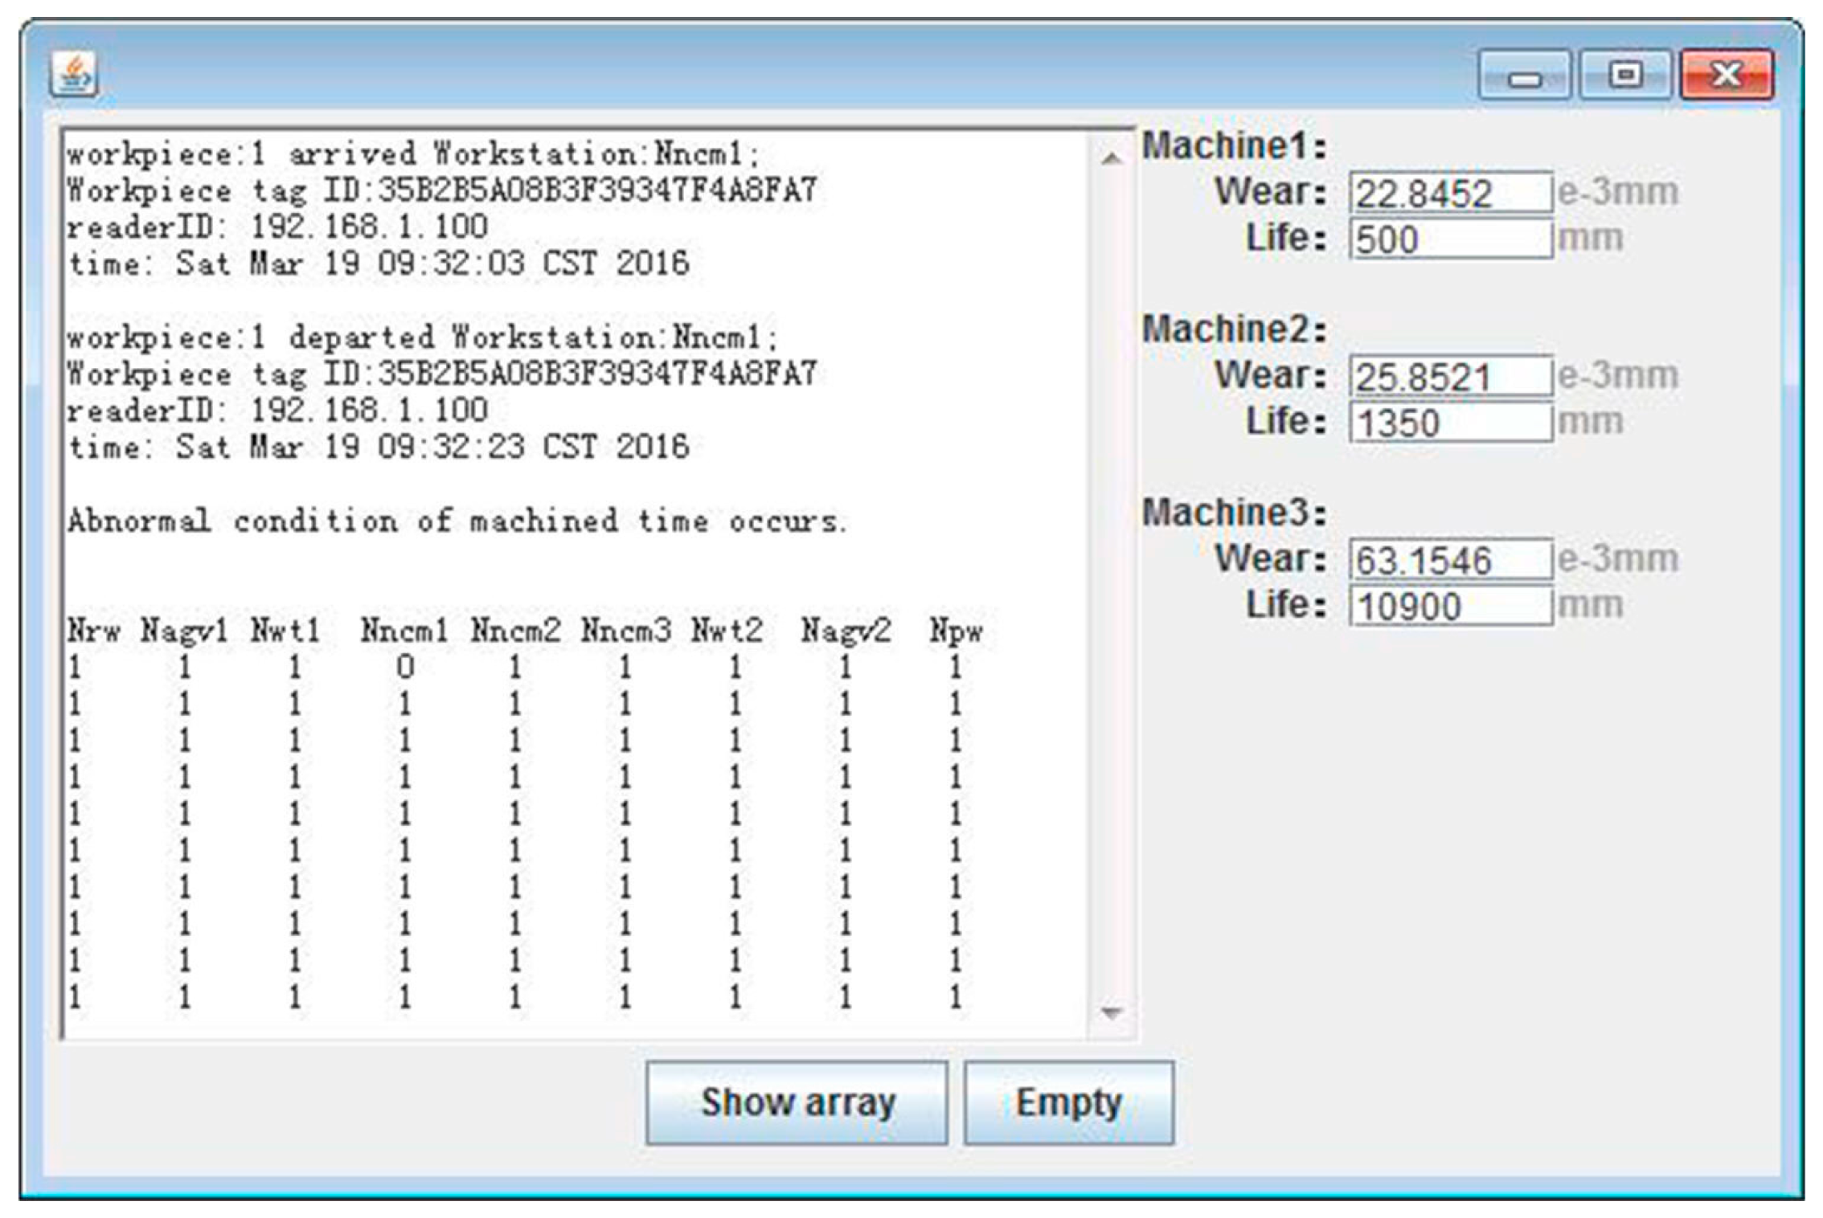
Task: Minimize the window
Action: pyautogui.click(x=1524, y=76)
